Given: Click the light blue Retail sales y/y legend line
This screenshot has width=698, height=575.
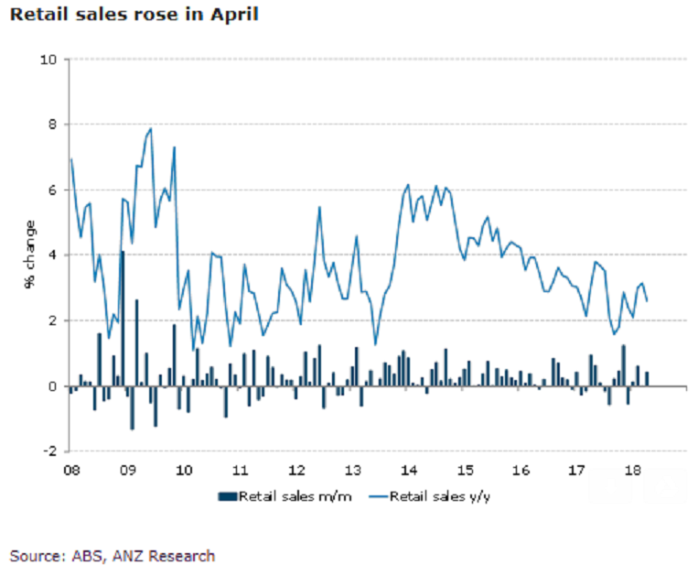Looking at the screenshot, I should tap(379, 496).
